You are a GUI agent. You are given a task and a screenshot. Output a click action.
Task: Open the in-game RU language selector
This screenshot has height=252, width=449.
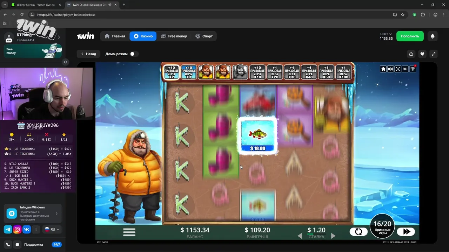click(405, 69)
